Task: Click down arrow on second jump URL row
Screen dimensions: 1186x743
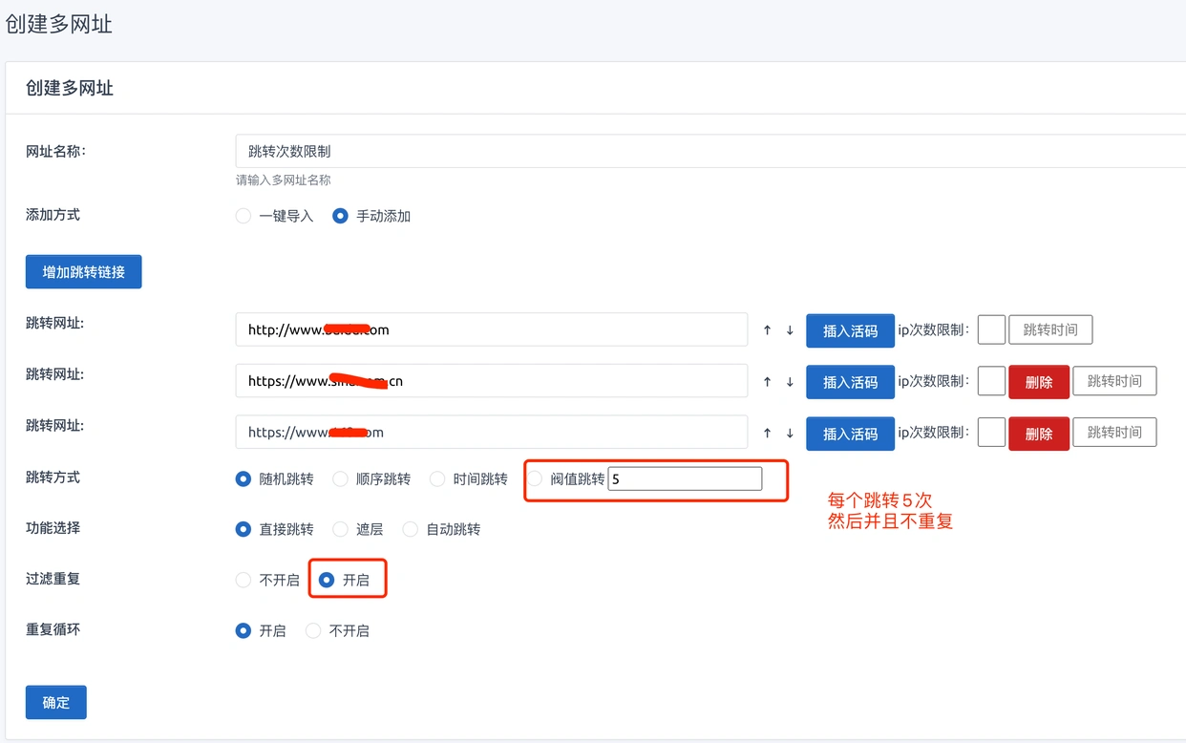Action: point(790,382)
